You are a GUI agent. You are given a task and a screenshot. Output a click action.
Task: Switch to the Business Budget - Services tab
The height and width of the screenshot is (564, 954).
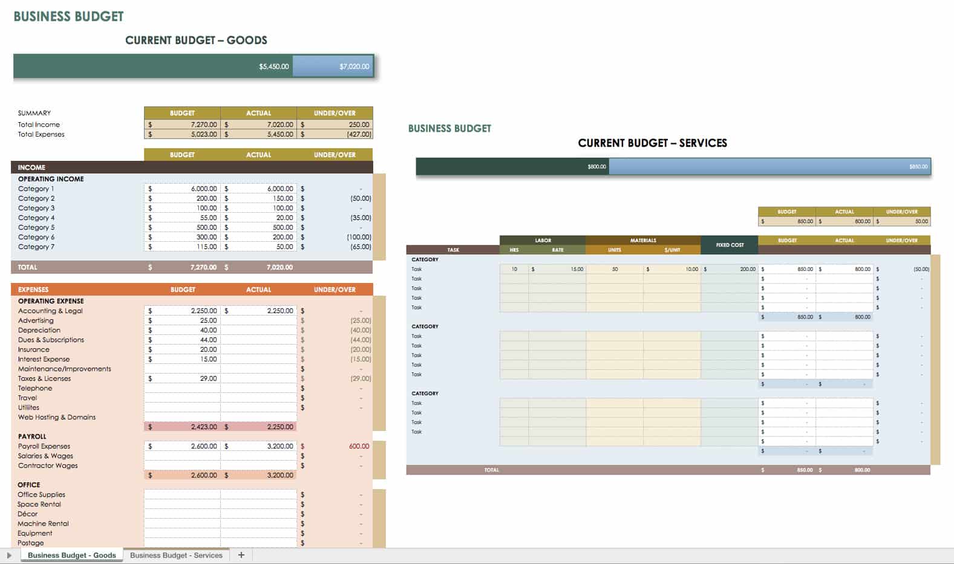coord(176,555)
